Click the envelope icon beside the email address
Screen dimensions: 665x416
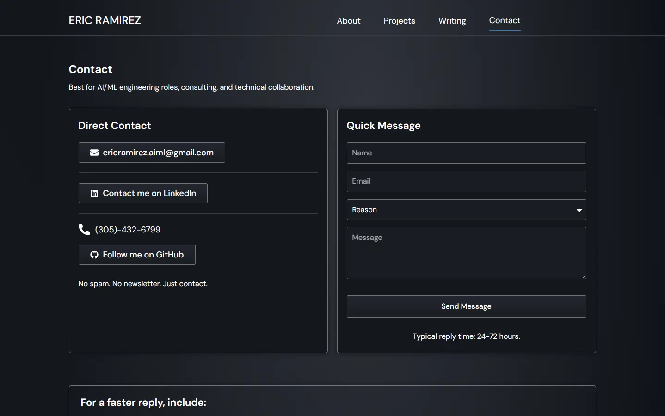click(x=94, y=153)
